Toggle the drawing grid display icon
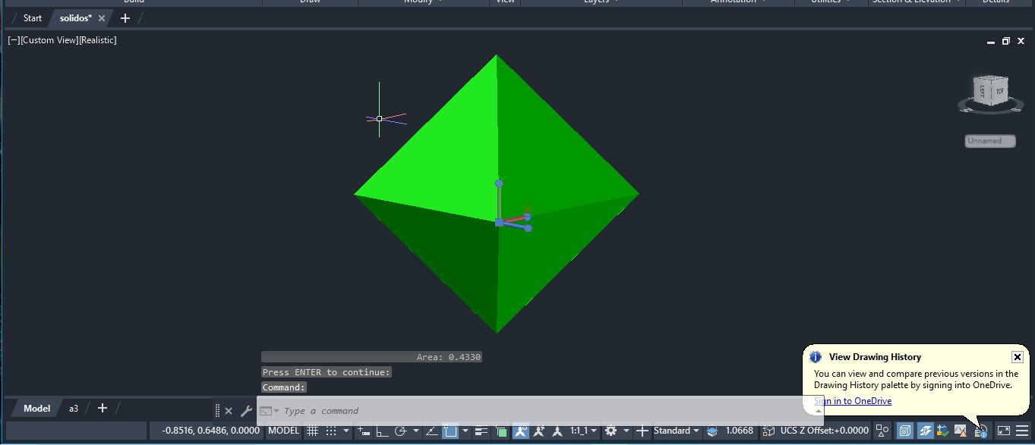1035x445 pixels. [x=312, y=431]
